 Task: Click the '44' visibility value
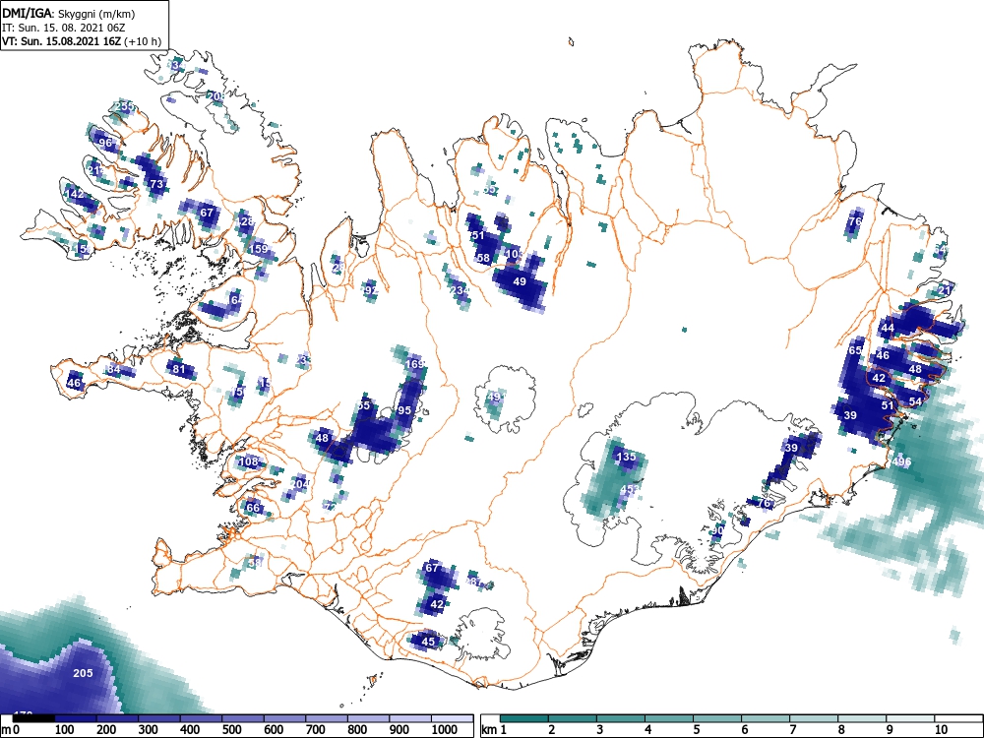888,329
